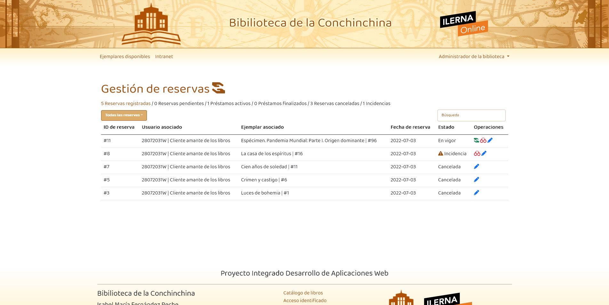The width and height of the screenshot is (609, 305).
Task: Click the pencil icon for Luces de bohemia
Action: pos(477,192)
